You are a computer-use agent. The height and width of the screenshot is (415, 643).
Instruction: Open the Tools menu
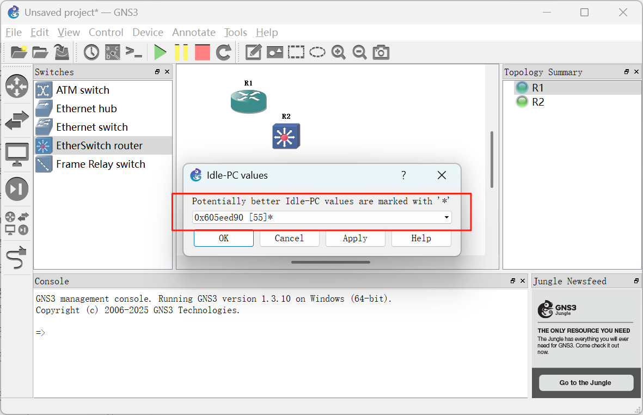click(235, 32)
